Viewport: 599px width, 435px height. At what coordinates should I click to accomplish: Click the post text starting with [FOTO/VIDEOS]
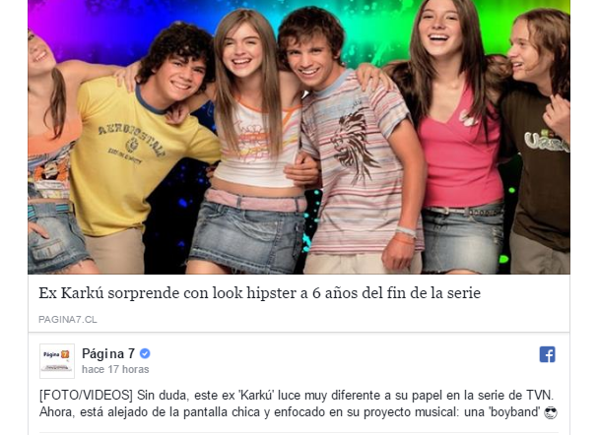pos(297,404)
